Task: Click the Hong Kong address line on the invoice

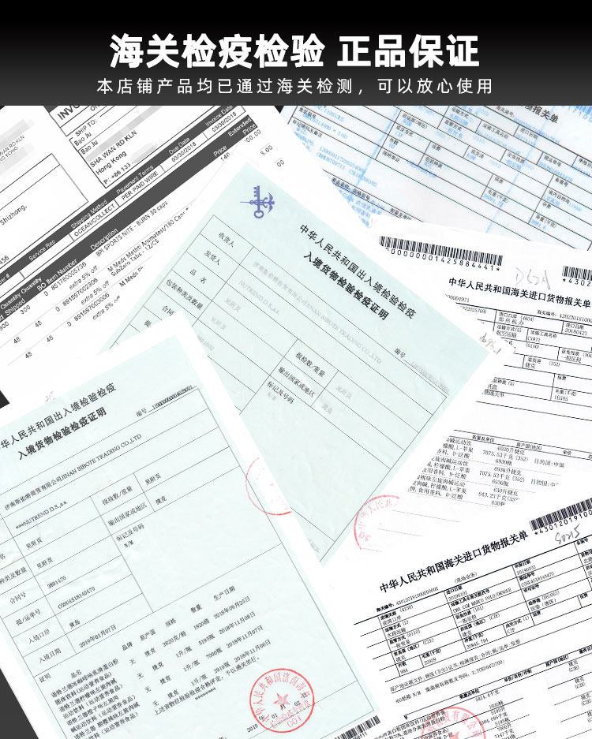Action: click(x=111, y=162)
